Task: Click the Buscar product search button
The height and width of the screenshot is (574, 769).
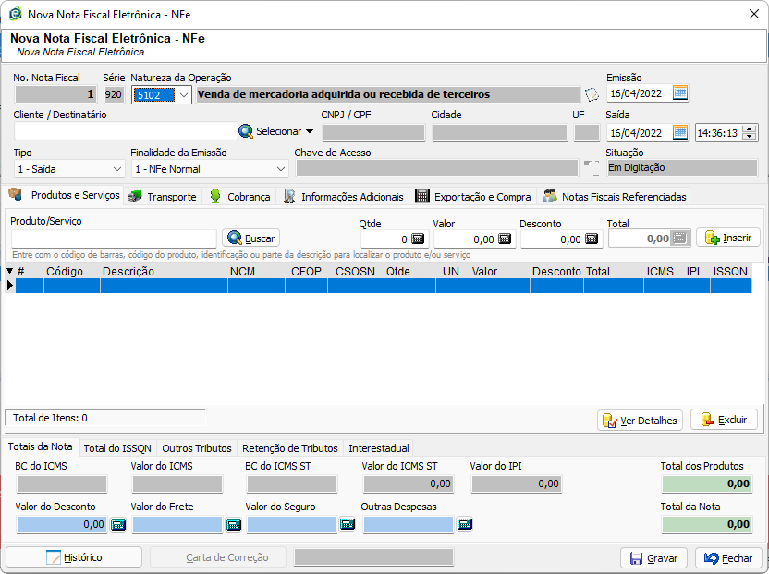Action: pyautogui.click(x=250, y=238)
